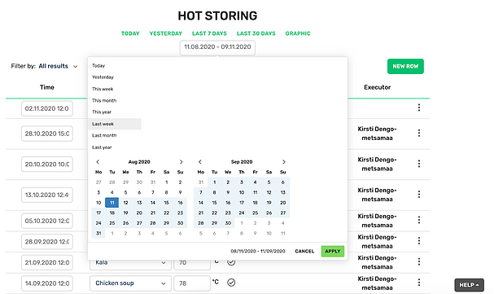Edit the 28.09.2020 time field
This screenshot has width=494, height=294.
pos(47,242)
